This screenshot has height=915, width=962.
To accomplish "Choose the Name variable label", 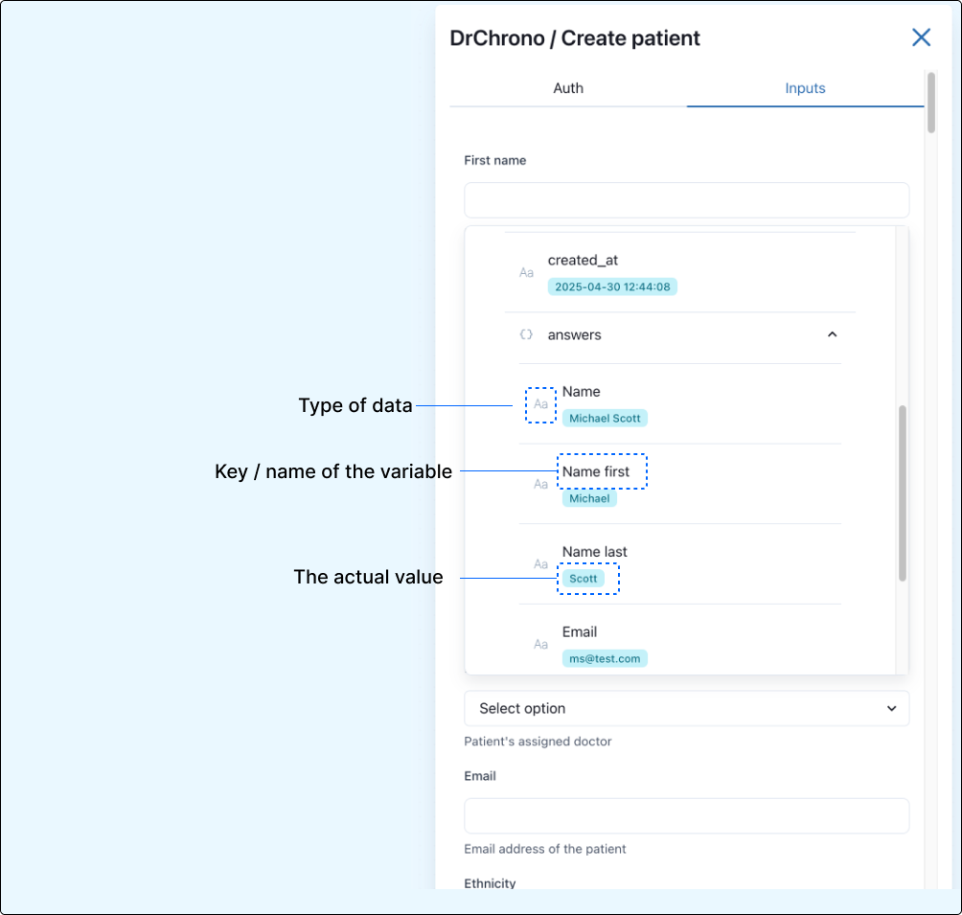I will pos(581,392).
